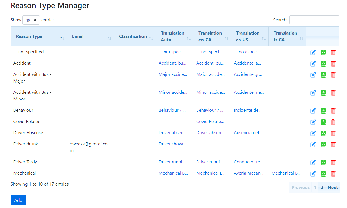
Task: Delete the Accident with Bus - Minor row
Action: [x=333, y=93]
